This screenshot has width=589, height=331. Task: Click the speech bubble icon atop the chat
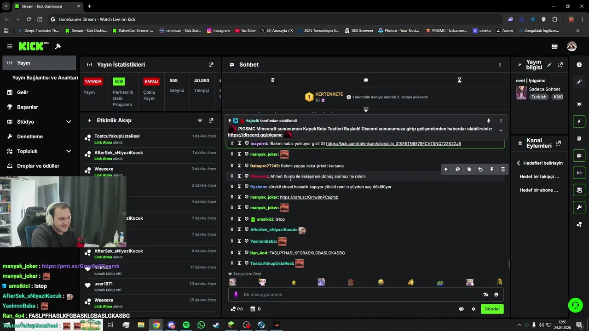coord(366,80)
